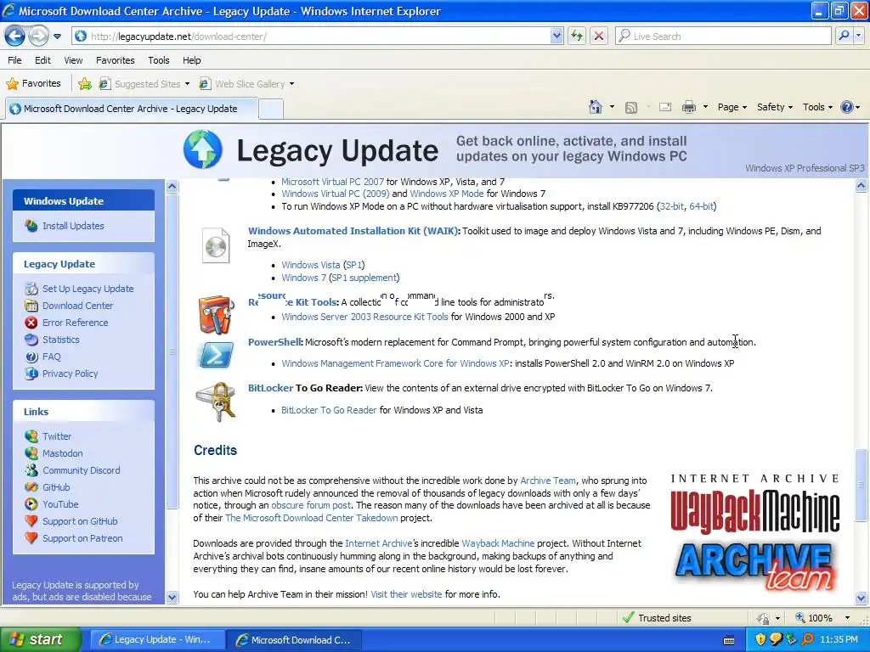Click the Stop loading X icon
Image resolution: width=870 pixels, height=652 pixels.
click(x=599, y=36)
